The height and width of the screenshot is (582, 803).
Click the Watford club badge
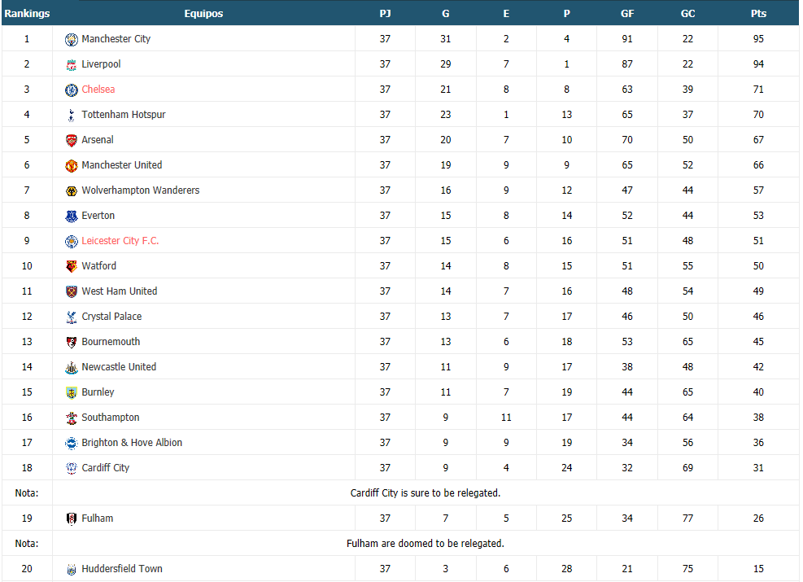coord(71,266)
